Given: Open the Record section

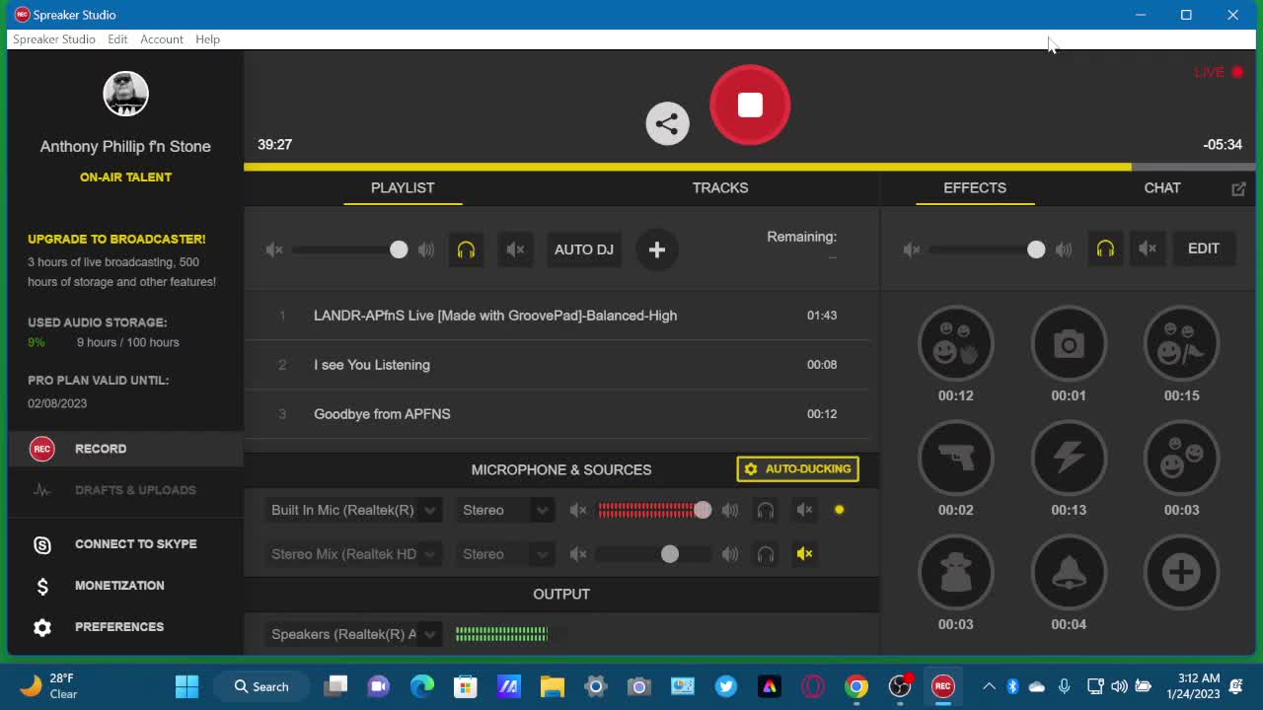Looking at the screenshot, I should [x=125, y=449].
